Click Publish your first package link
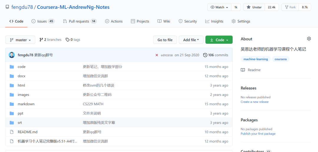This screenshot has height=152, width=318. [x=258, y=134]
